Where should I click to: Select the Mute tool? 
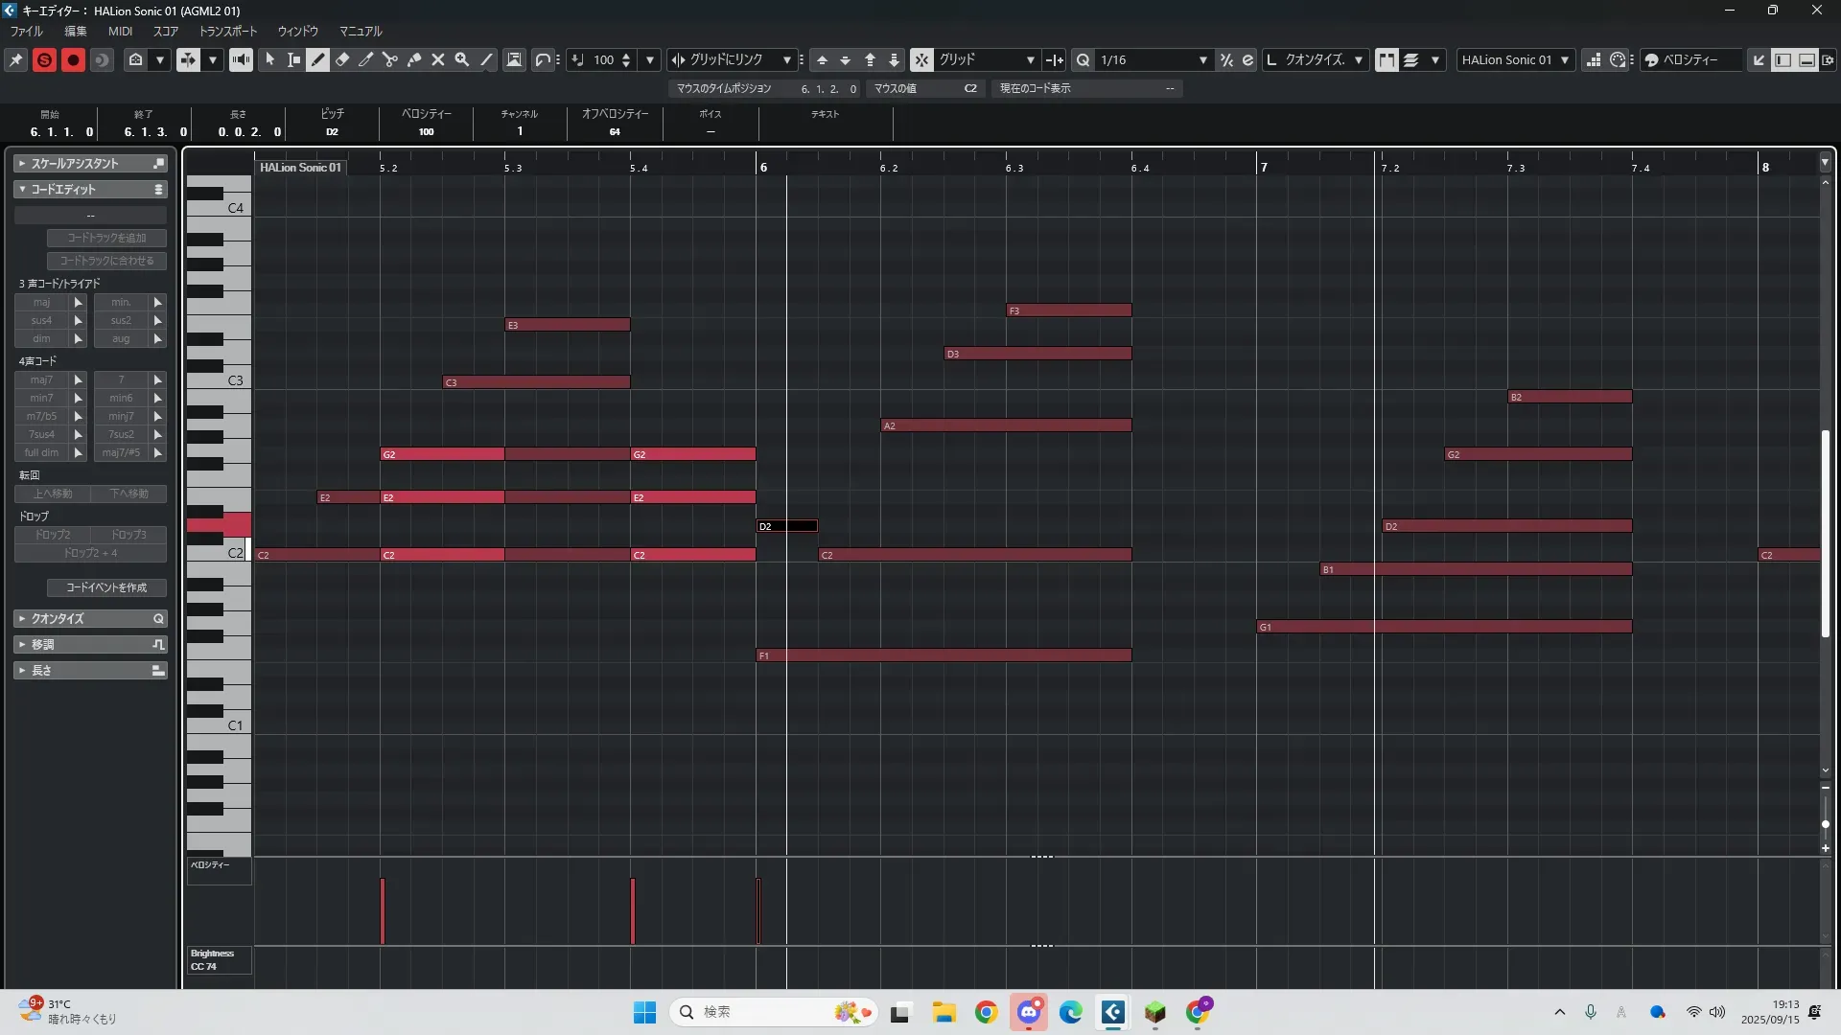point(438,59)
